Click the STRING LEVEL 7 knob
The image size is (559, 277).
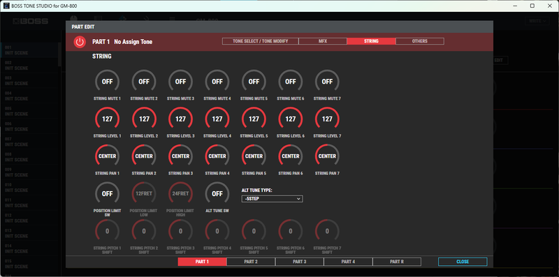click(x=327, y=119)
